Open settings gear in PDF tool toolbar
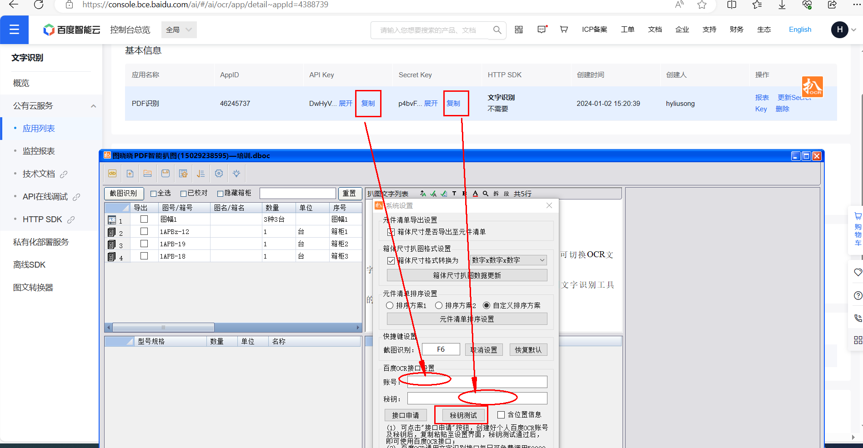This screenshot has height=448, width=863. 219,174
